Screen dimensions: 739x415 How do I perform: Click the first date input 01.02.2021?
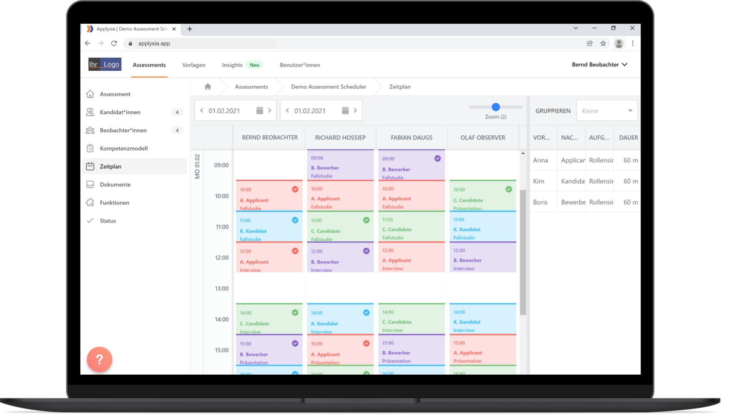pyautogui.click(x=224, y=111)
